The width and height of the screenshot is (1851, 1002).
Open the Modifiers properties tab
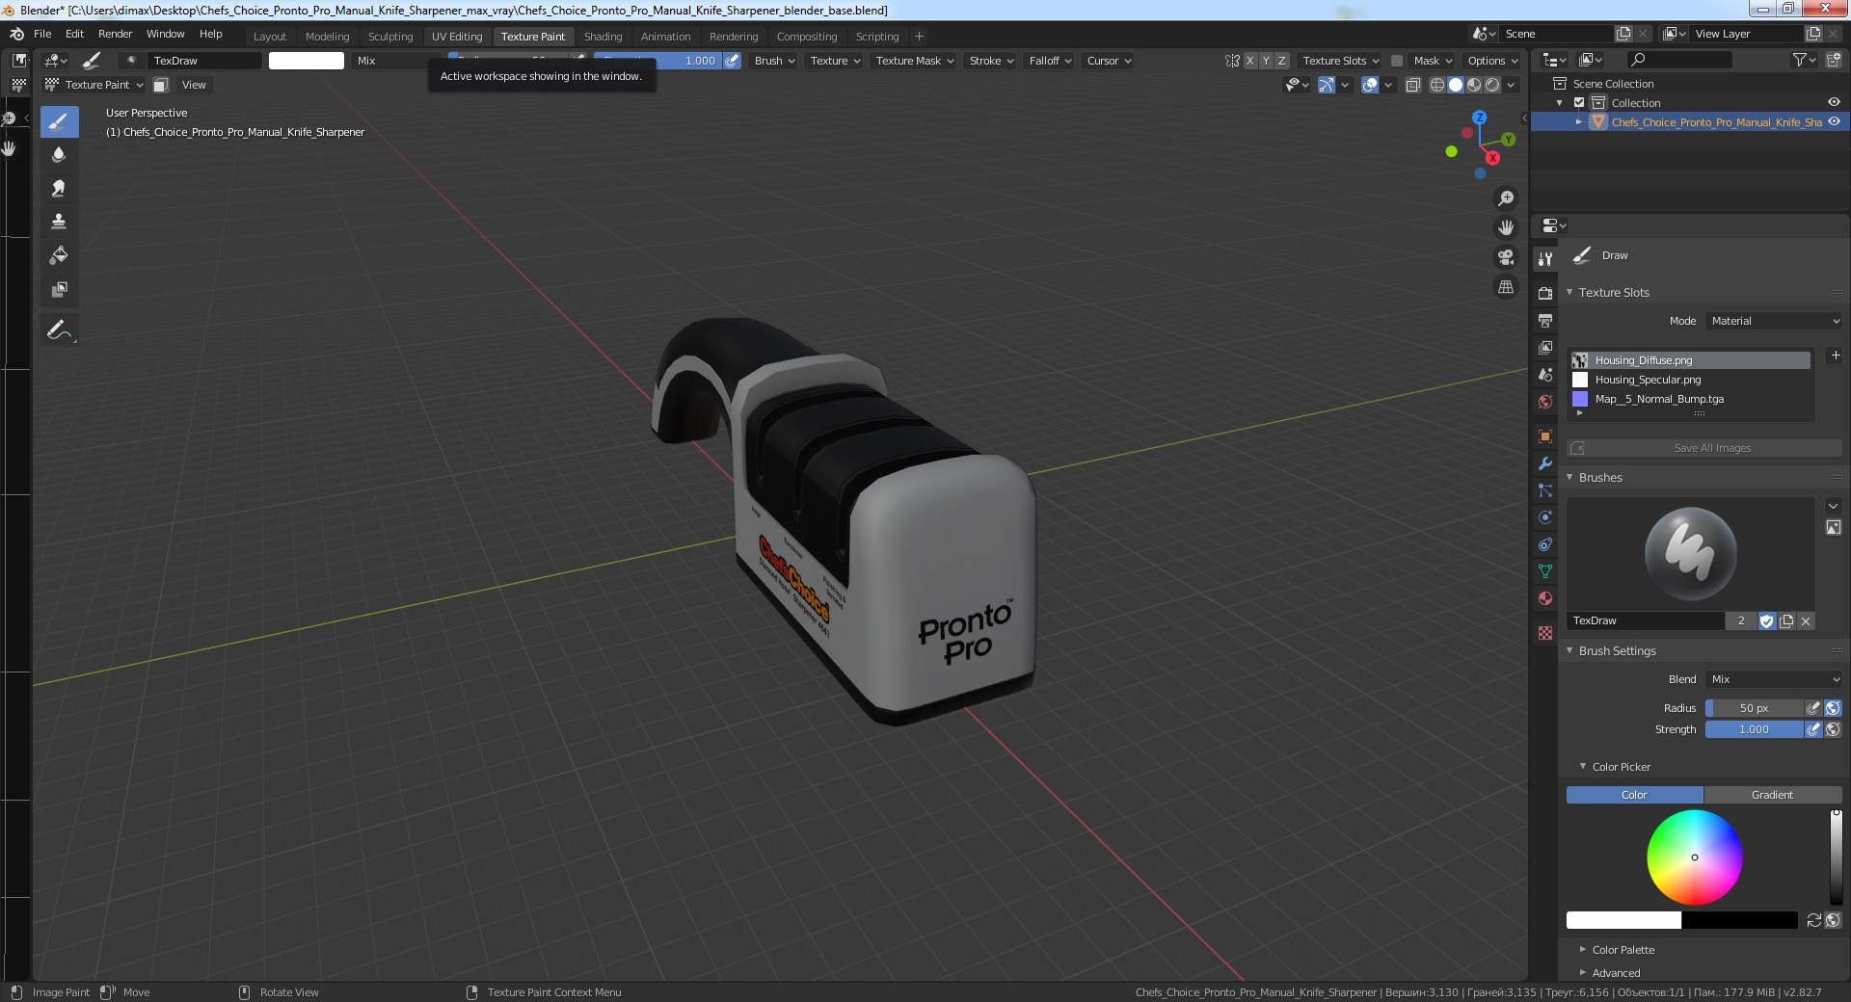(x=1545, y=463)
